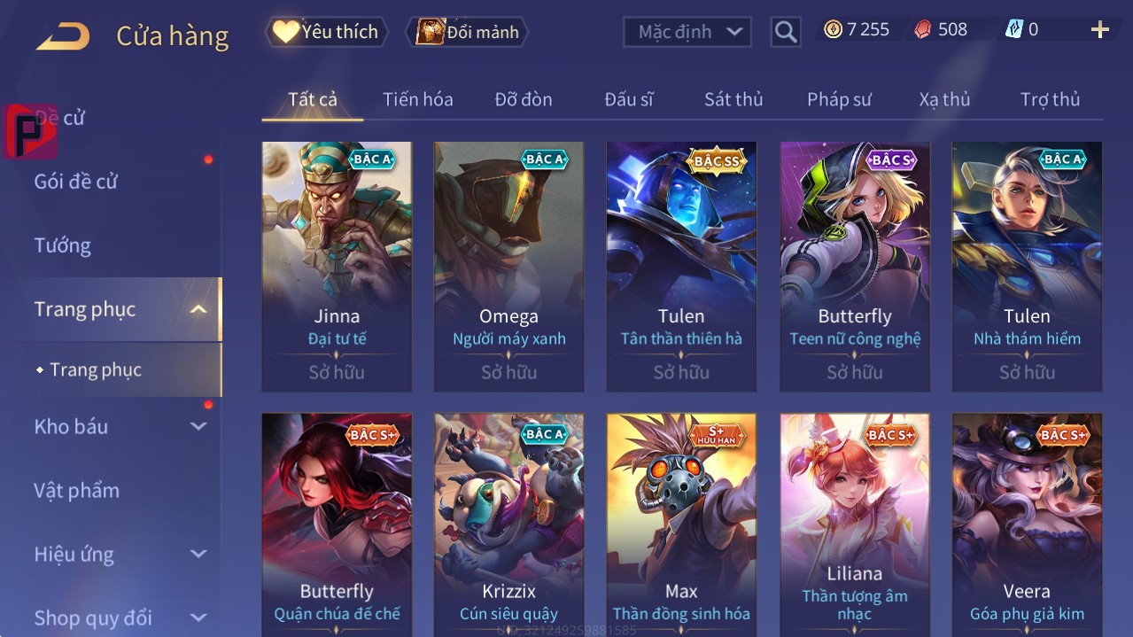The width and height of the screenshot is (1133, 637).
Task: Click the gold coin balance icon
Action: (x=833, y=29)
